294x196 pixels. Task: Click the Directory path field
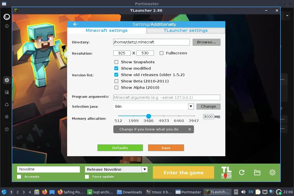coord(152,42)
